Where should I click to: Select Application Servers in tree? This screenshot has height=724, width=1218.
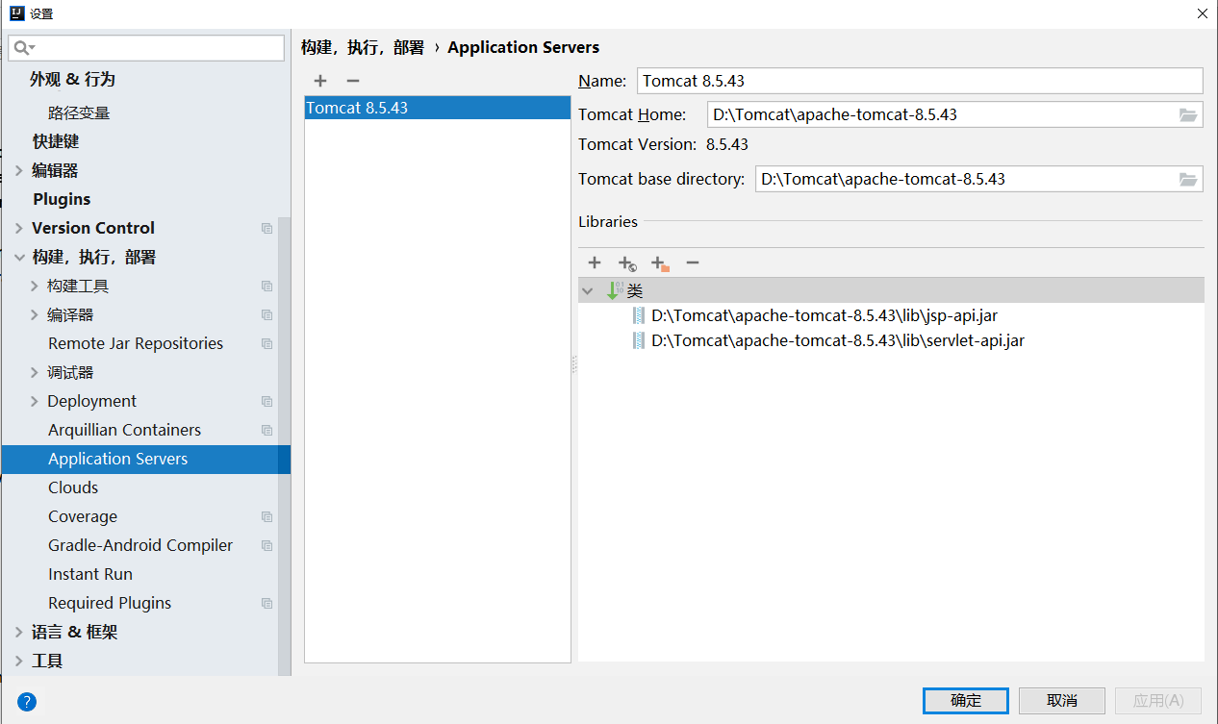[x=145, y=459]
